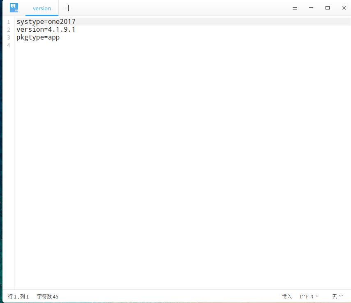Maximize the text editor window

click(x=328, y=8)
